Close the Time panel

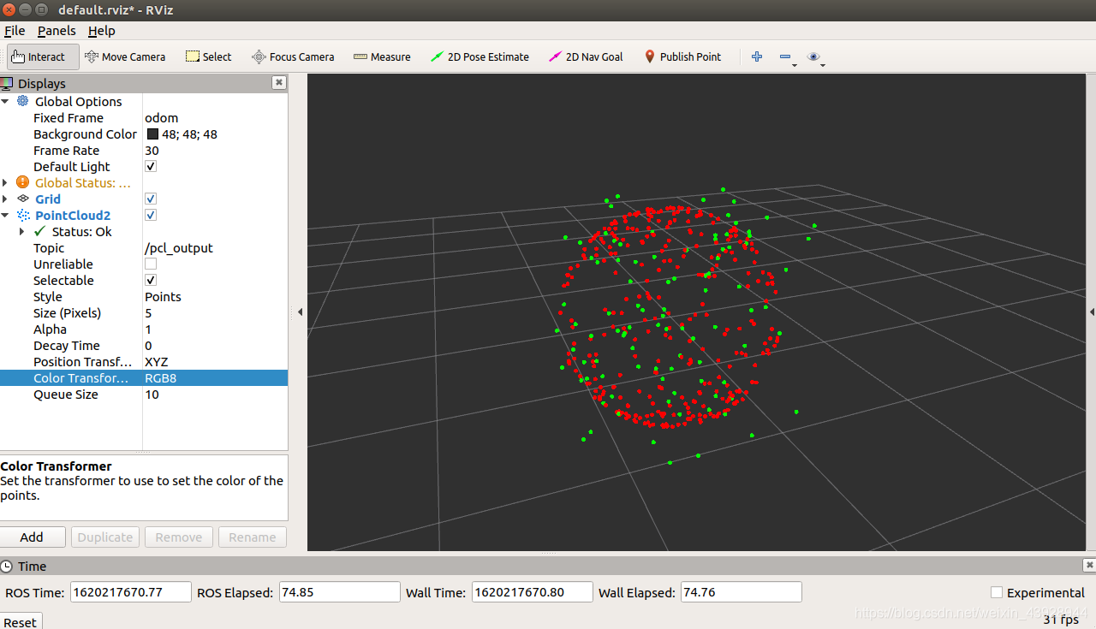coord(1089,565)
